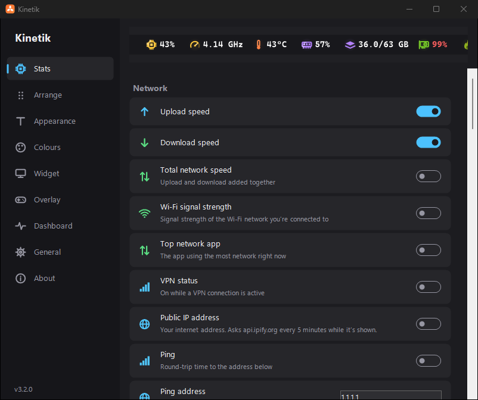The width and height of the screenshot is (478, 400).
Task: Open the Dashboard page
Action: pos(60,226)
